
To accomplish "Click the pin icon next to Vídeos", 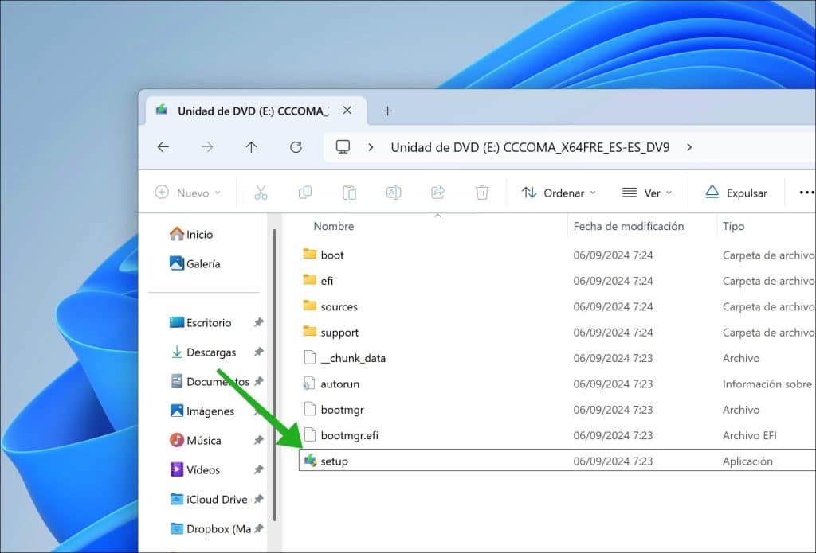I will point(258,469).
